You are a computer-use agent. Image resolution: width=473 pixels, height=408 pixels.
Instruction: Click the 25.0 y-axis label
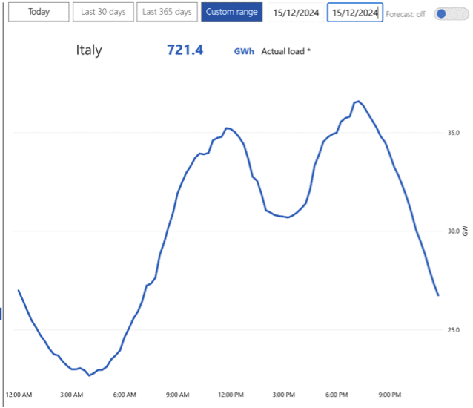pos(454,330)
